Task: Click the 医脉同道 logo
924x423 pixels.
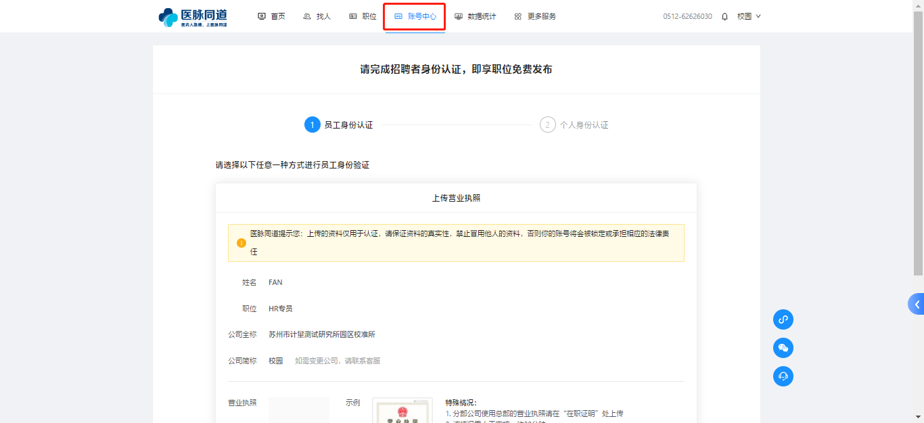Action: point(193,17)
